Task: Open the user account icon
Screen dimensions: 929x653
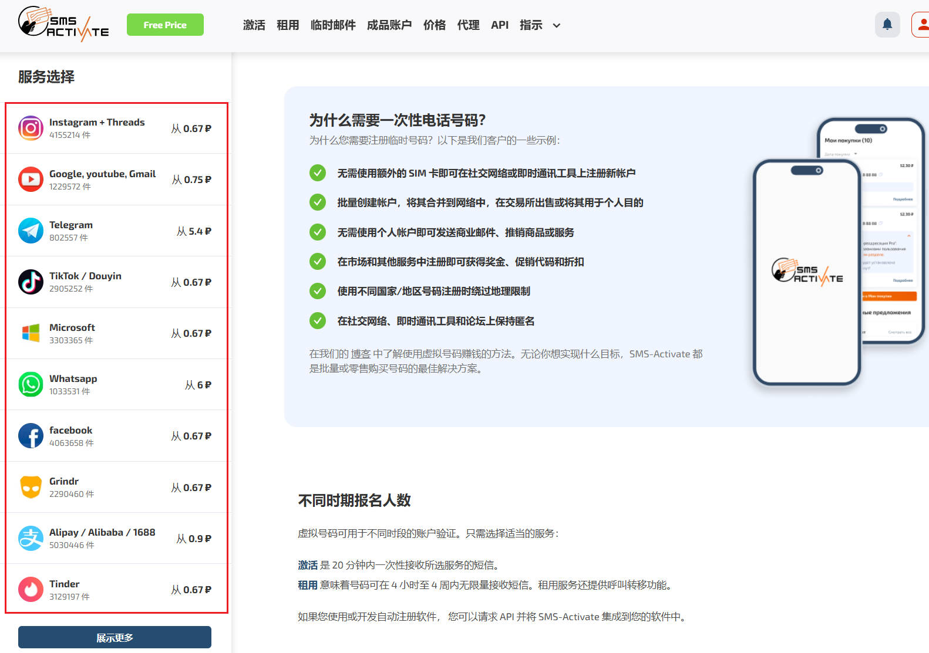Action: coord(921,25)
